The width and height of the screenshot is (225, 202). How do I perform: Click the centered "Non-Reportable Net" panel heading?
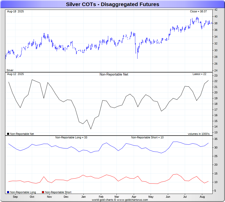click(x=114, y=74)
